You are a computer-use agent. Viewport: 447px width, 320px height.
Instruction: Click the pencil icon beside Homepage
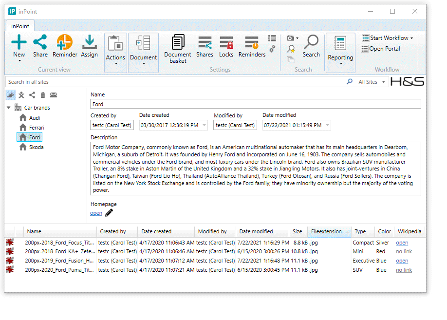[x=109, y=213]
